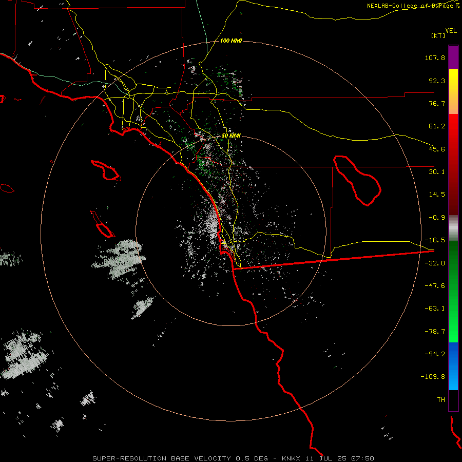The height and width of the screenshot is (462, 462).
Task: Click the 100 NMI range ring label
Action: [x=231, y=41]
